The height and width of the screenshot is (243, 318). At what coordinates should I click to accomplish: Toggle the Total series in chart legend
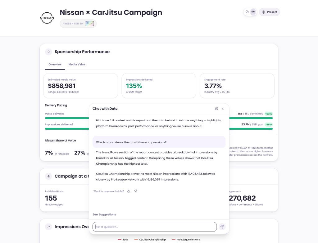pos(123,240)
